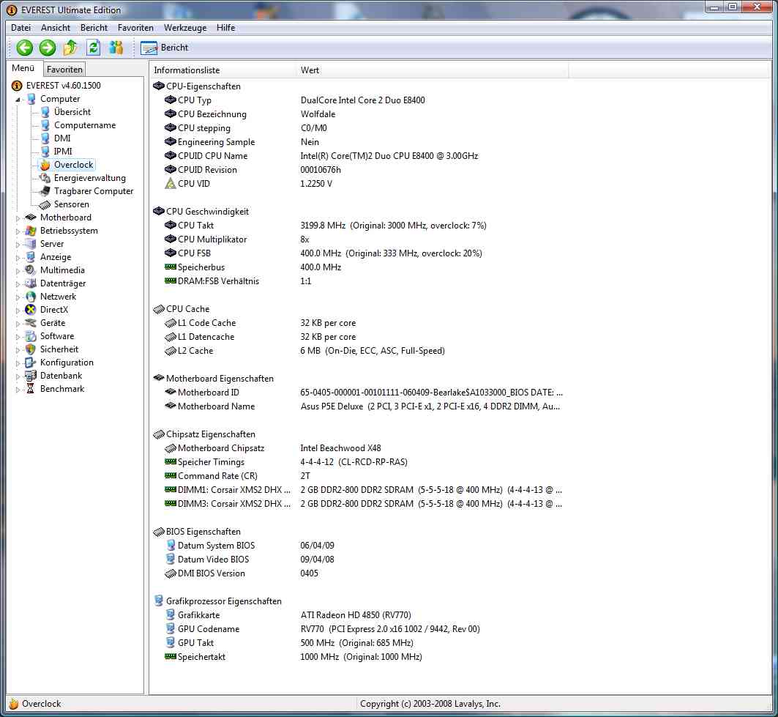This screenshot has width=778, height=717.
Task: Open the Ansicht menu
Action: 56,28
